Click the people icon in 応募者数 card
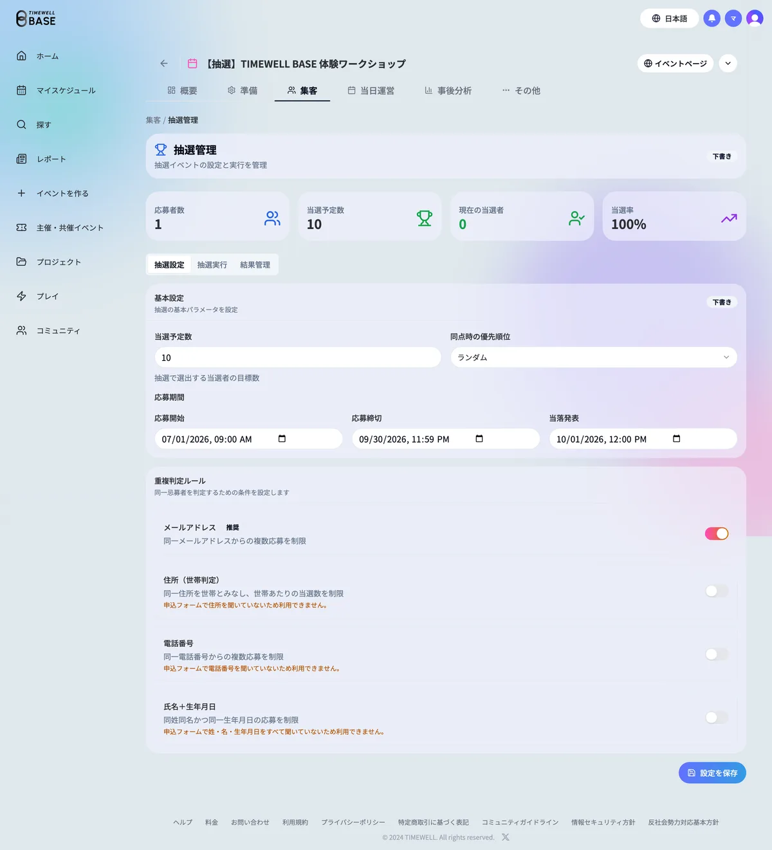The width and height of the screenshot is (772, 850). [x=272, y=218]
